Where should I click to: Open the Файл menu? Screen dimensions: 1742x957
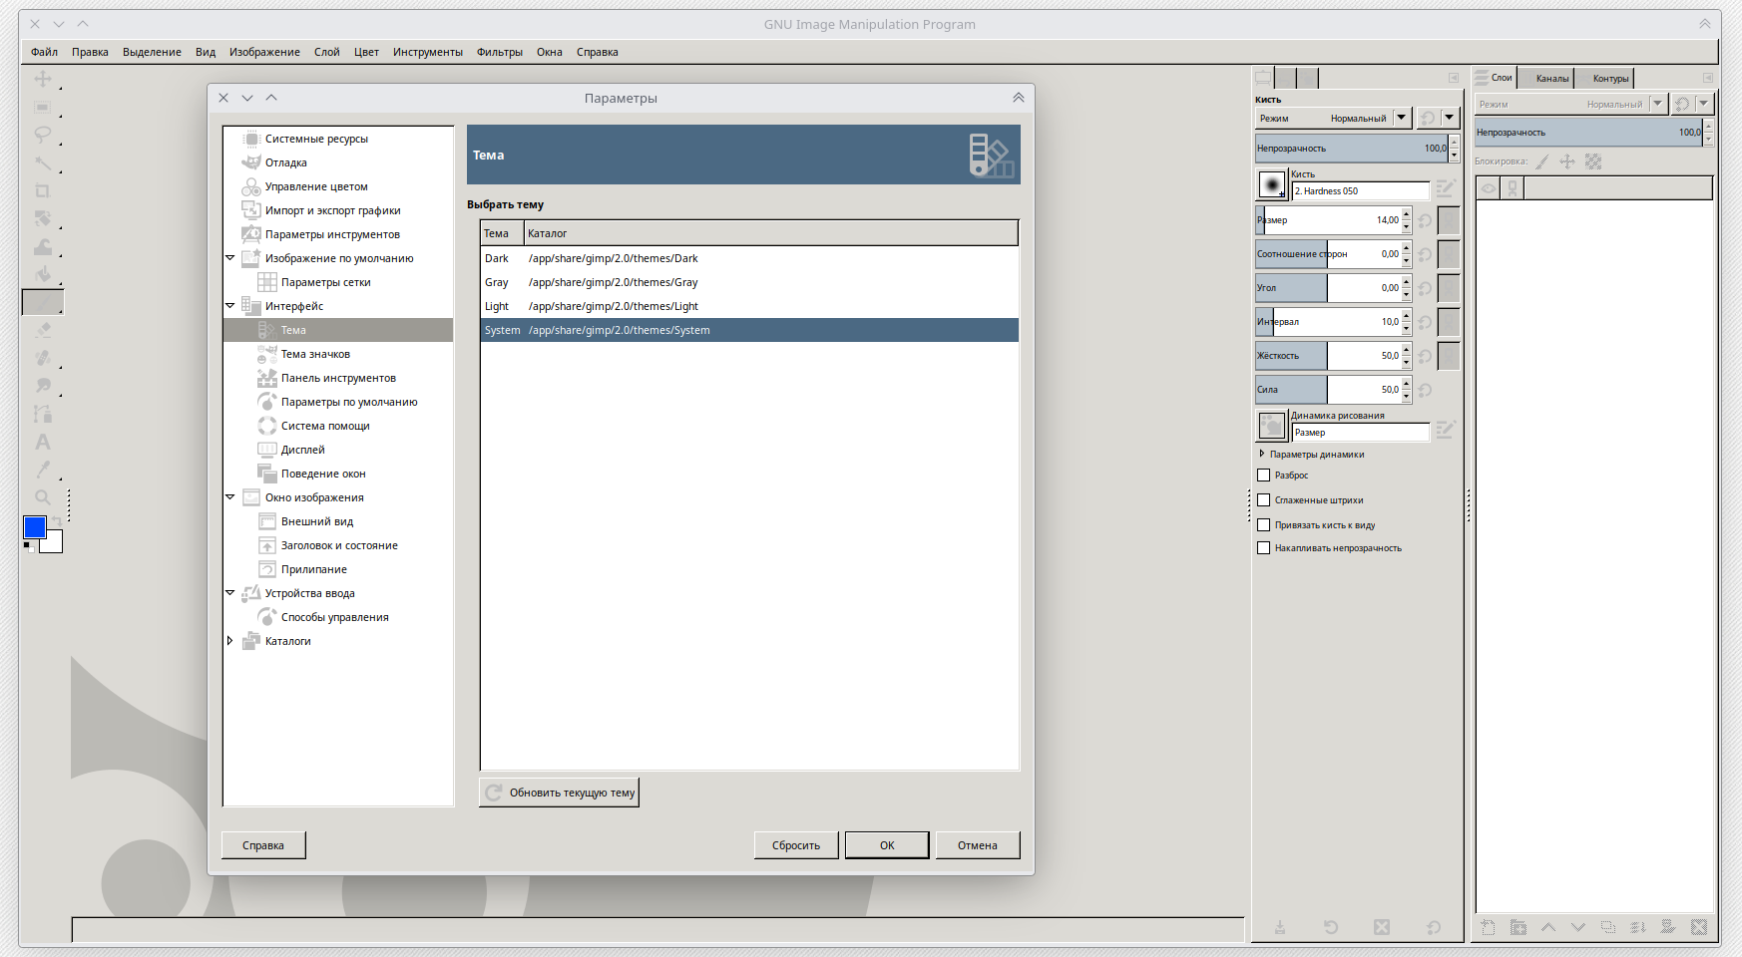tap(44, 52)
